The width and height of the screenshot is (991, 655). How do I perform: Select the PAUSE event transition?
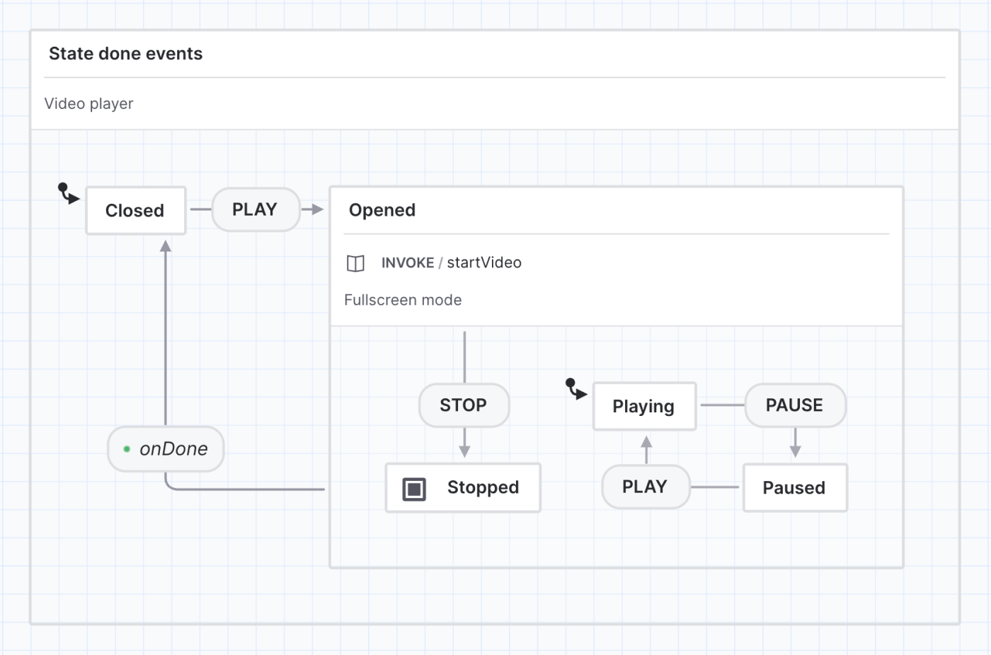pyautogui.click(x=794, y=405)
